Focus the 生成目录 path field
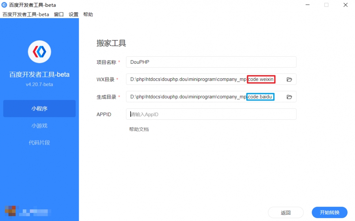 tap(211, 97)
